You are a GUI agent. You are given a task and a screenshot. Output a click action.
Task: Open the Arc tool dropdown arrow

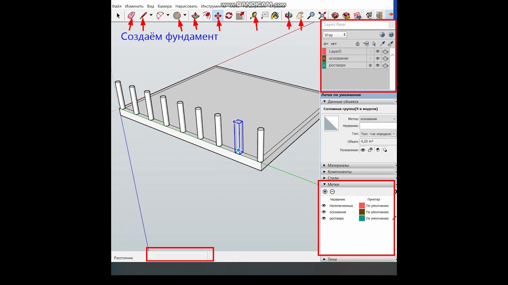tap(168, 15)
